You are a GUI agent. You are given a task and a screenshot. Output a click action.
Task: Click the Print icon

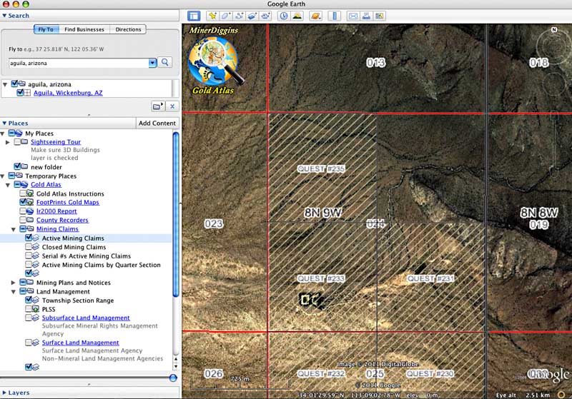click(366, 16)
